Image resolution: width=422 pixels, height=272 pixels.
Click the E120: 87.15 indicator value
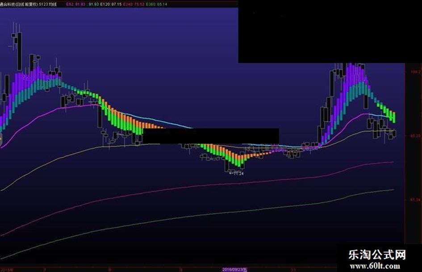pos(111,4)
